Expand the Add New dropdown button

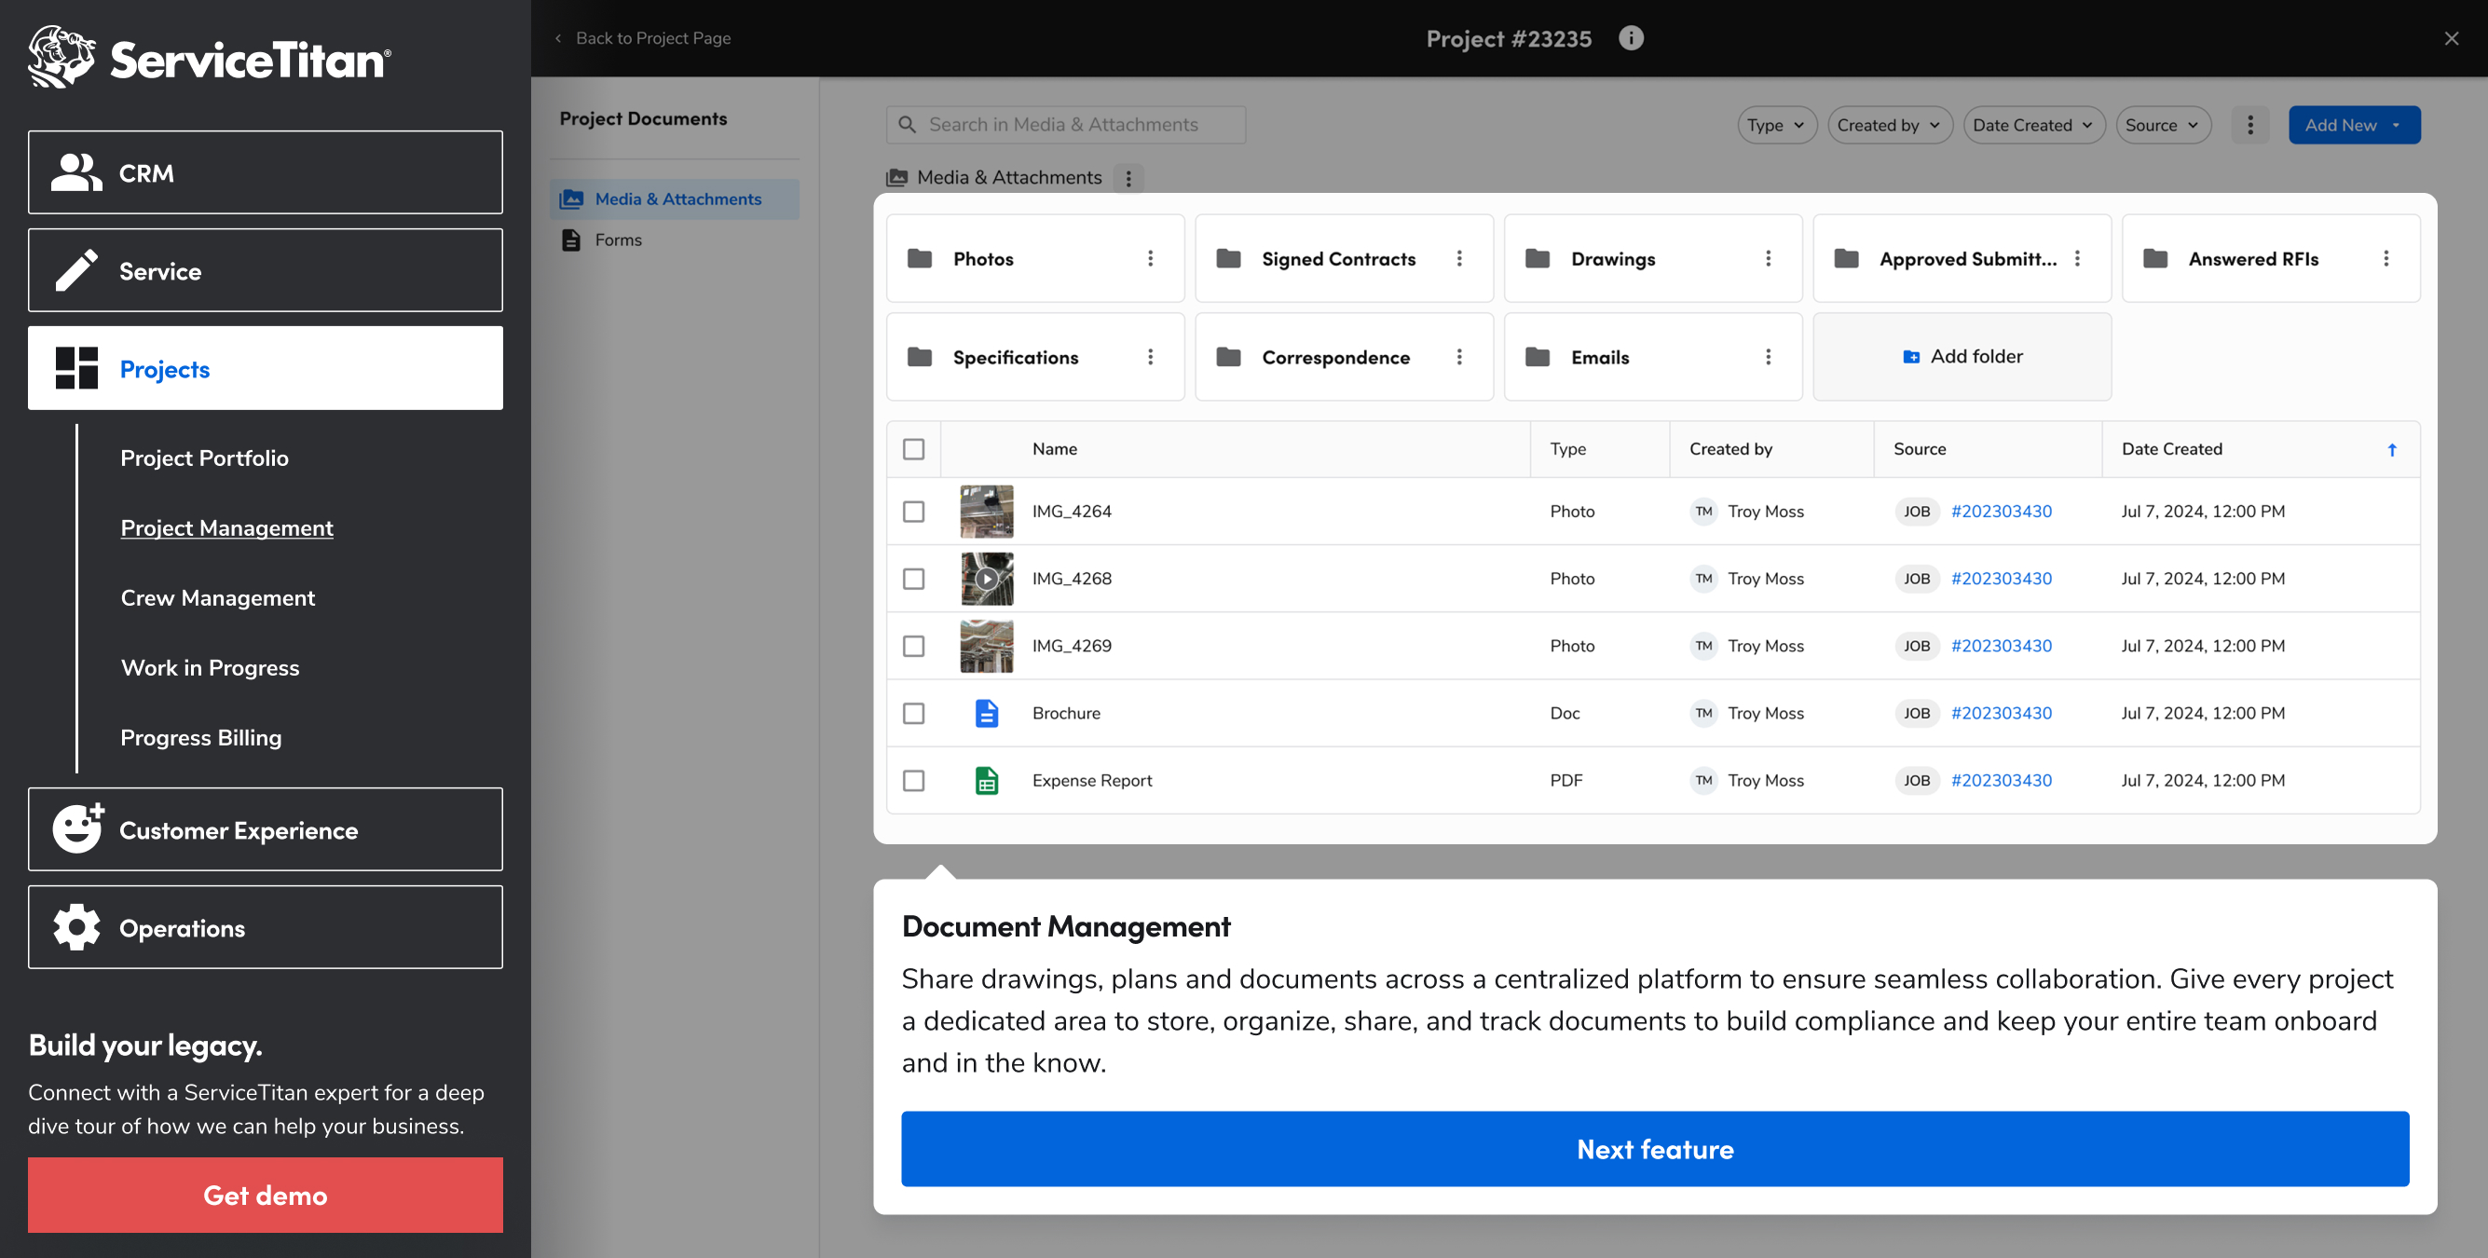point(2353,125)
